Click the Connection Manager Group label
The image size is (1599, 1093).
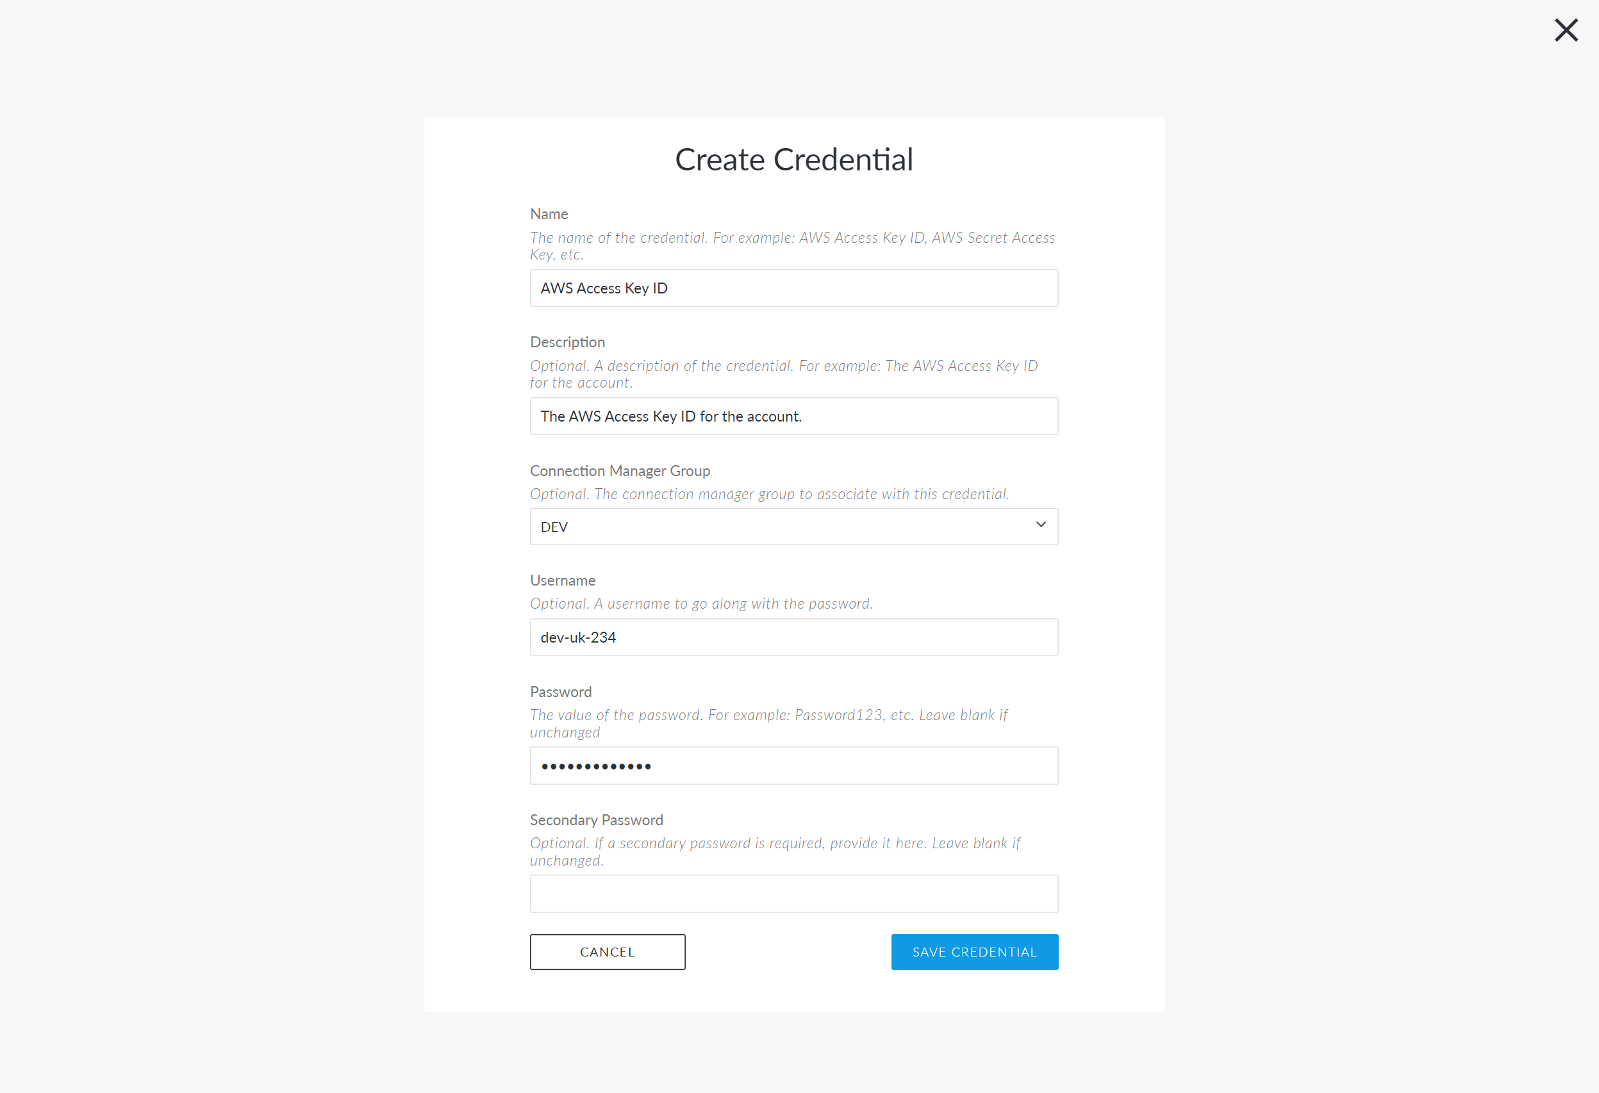click(620, 470)
